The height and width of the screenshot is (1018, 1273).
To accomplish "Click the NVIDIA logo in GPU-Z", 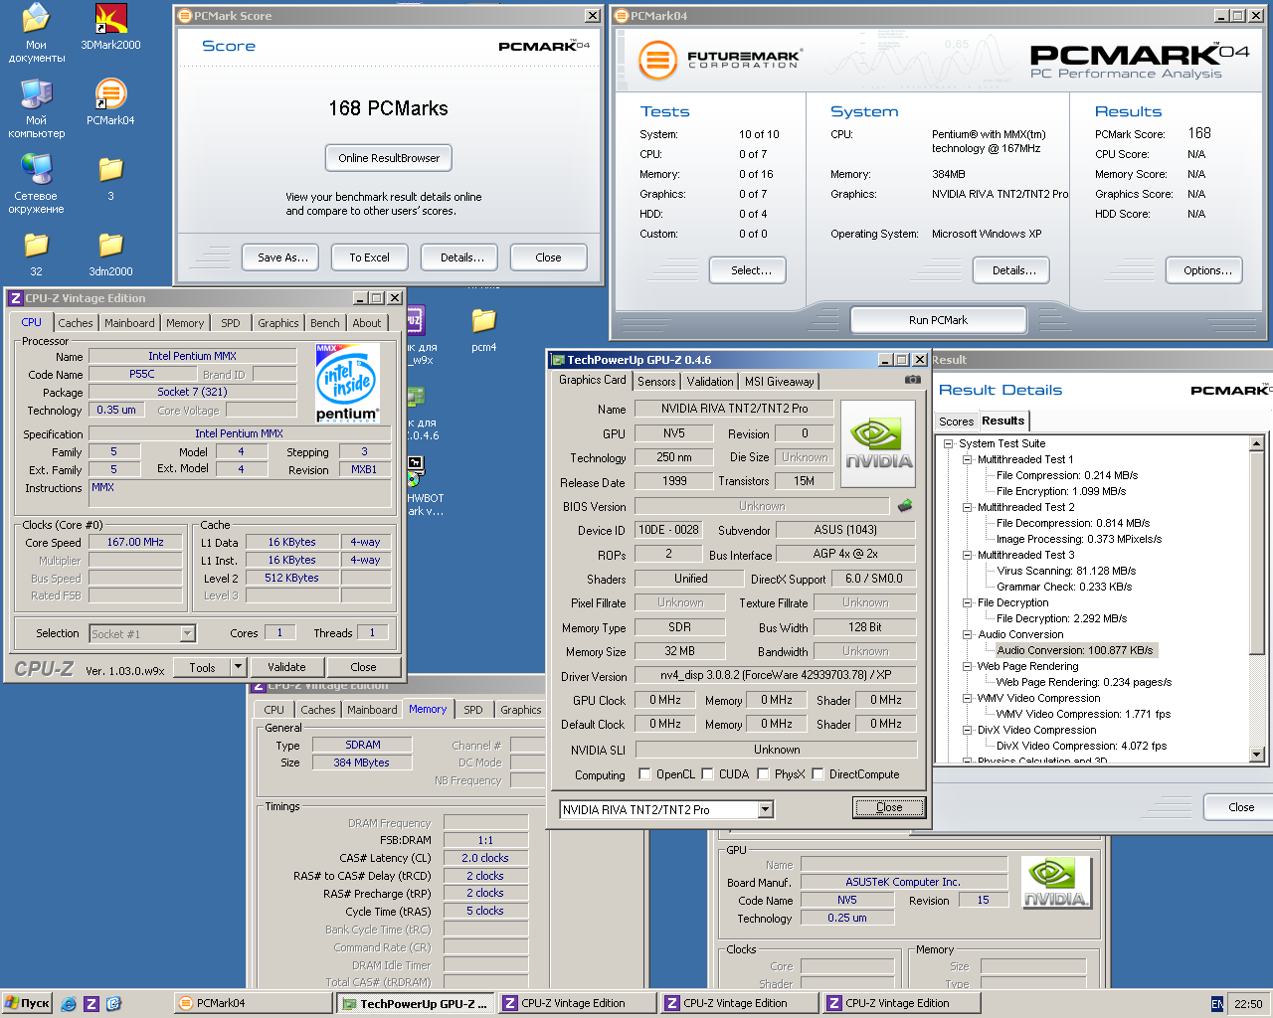I will [x=879, y=444].
